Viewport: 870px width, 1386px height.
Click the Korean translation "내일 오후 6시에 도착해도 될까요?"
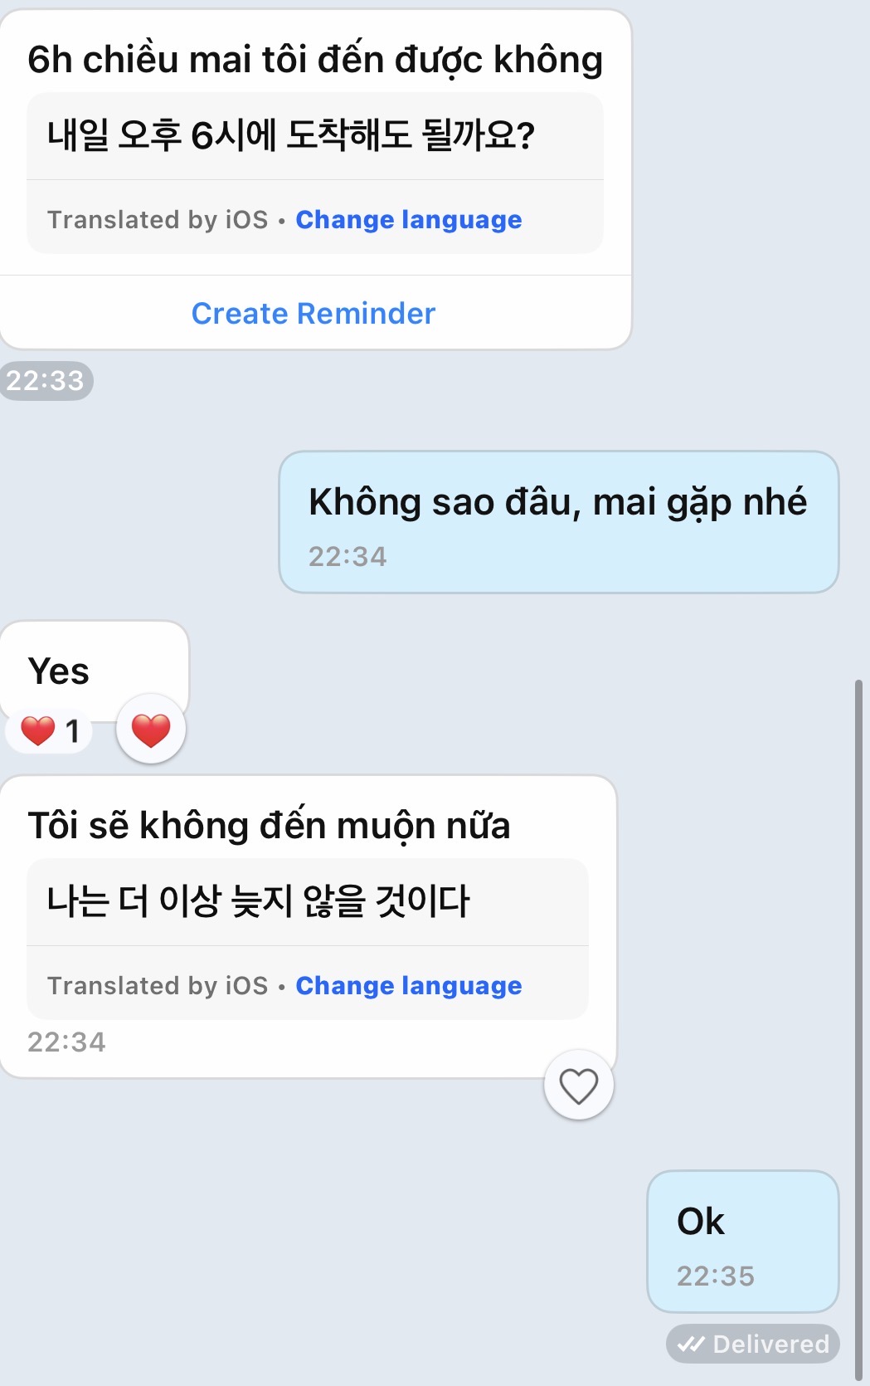coord(291,135)
